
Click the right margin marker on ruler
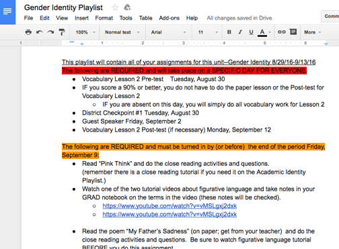point(326,44)
